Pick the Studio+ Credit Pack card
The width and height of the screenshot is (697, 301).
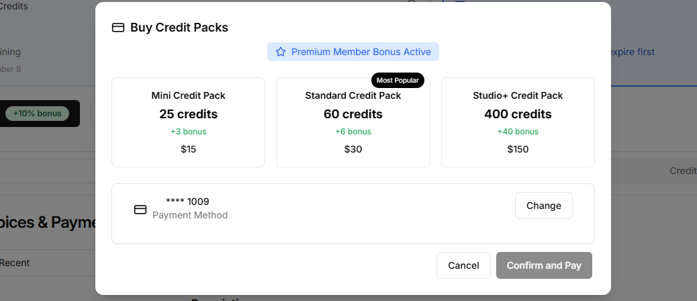pyautogui.click(x=517, y=122)
